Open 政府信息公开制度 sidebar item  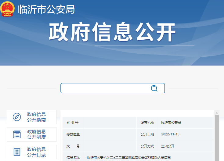(x=32, y=134)
